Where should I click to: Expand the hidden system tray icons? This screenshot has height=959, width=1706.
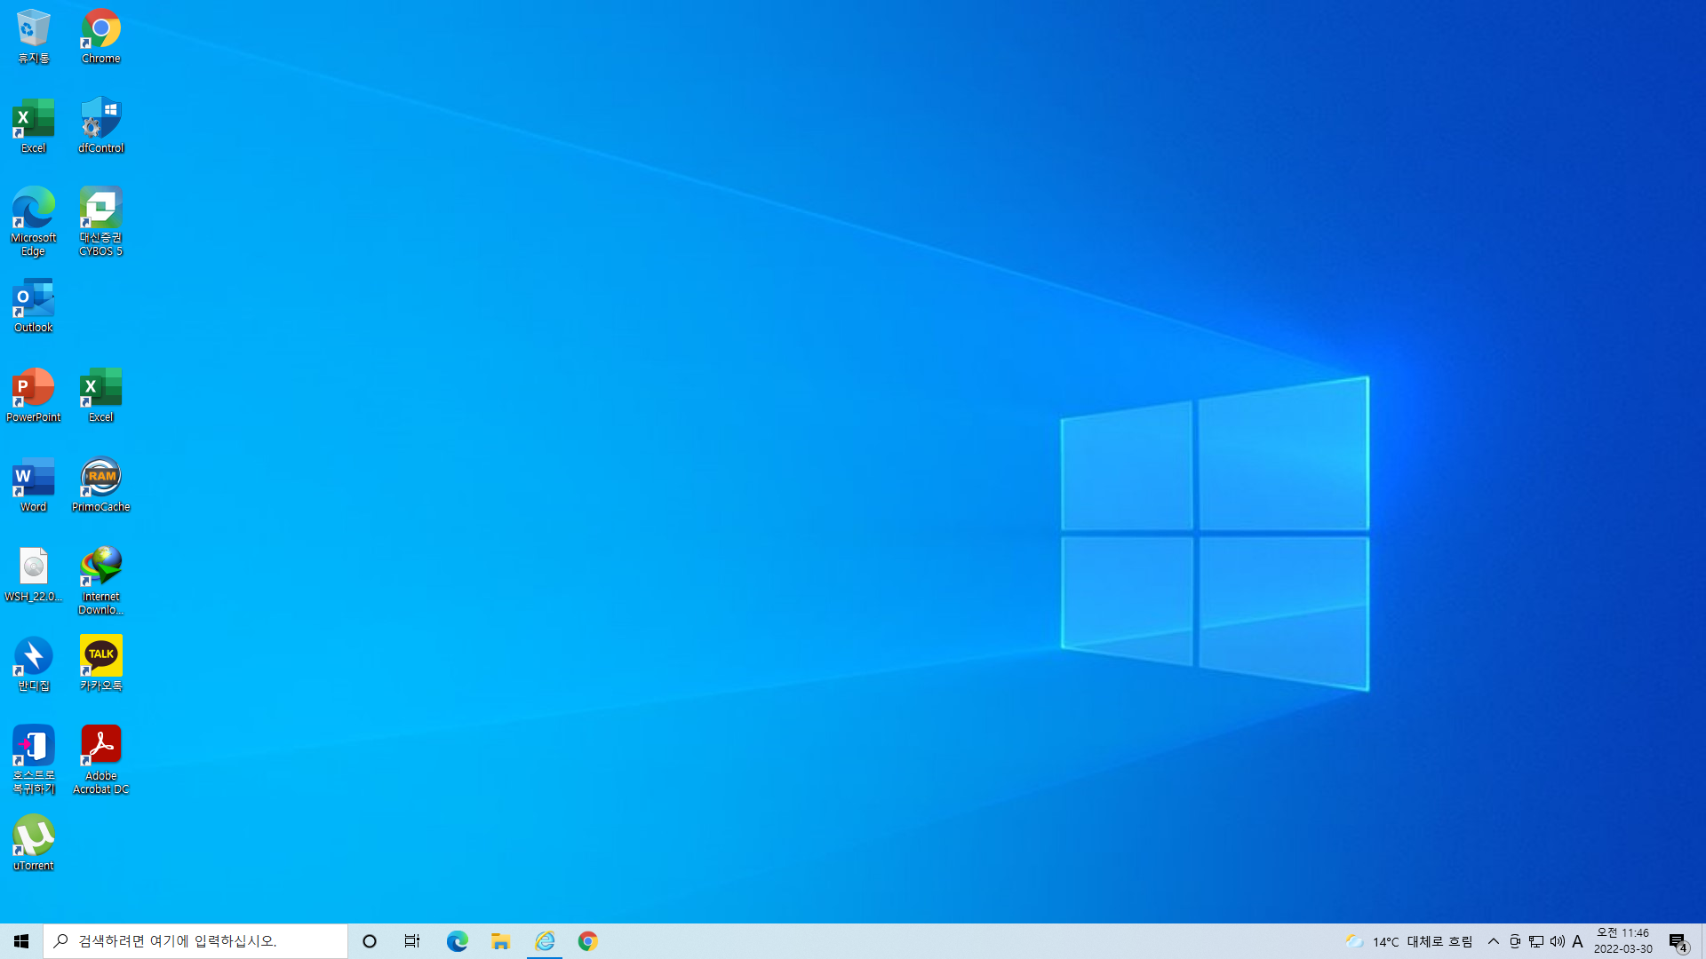coord(1494,941)
